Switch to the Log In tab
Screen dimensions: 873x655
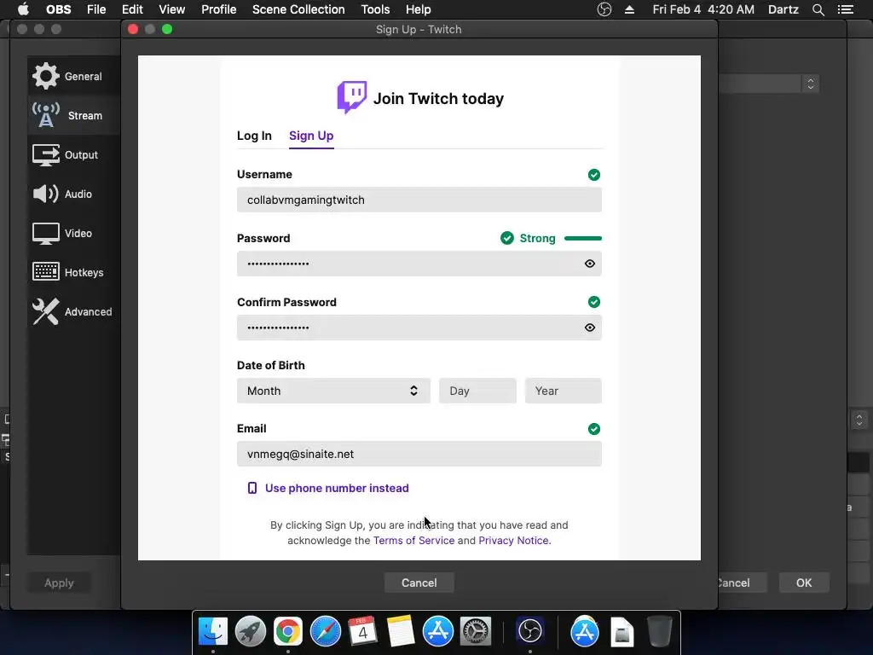254,136
